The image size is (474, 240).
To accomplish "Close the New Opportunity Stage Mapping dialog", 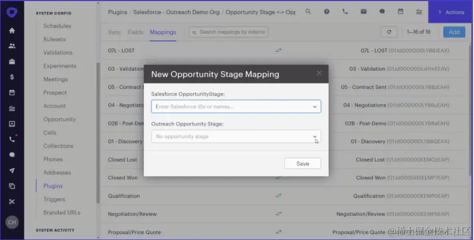I will click(319, 74).
